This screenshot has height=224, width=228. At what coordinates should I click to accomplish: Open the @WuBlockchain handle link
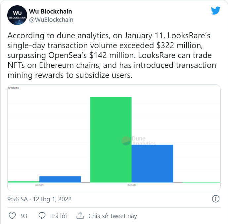coord(51,20)
